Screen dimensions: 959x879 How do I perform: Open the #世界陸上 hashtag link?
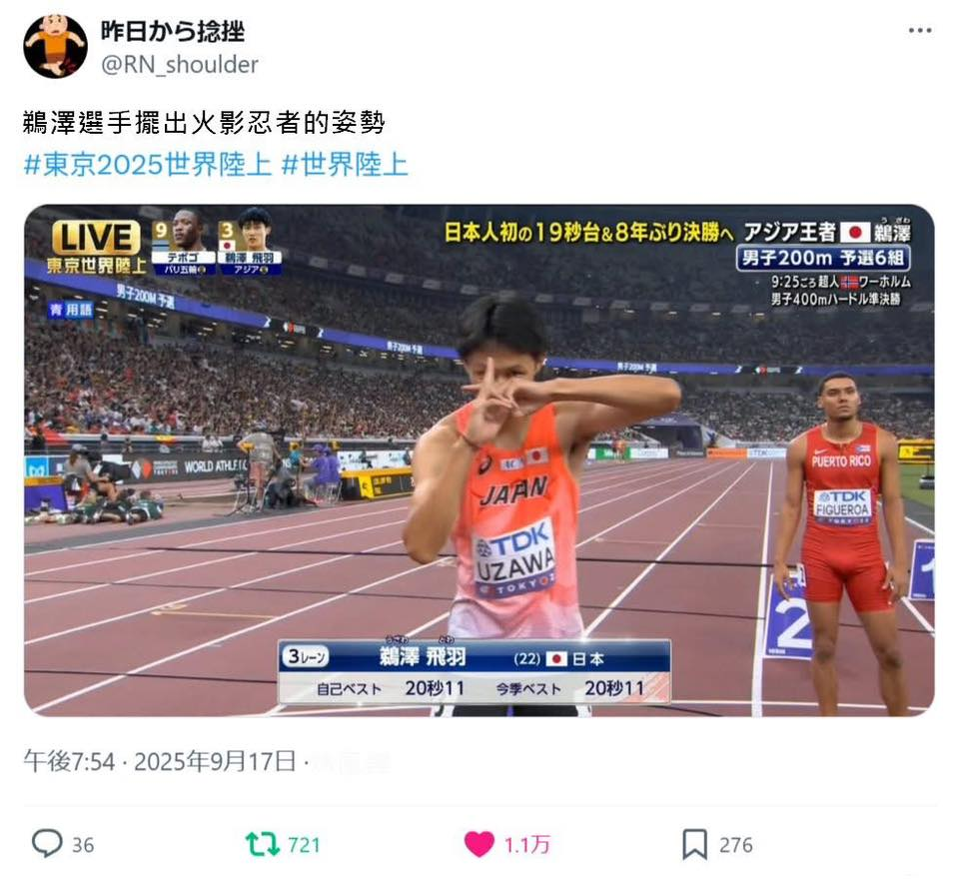coord(345,165)
